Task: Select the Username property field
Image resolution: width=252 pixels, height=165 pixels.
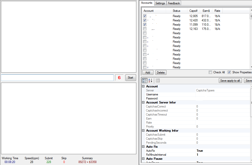Action: coord(223,94)
